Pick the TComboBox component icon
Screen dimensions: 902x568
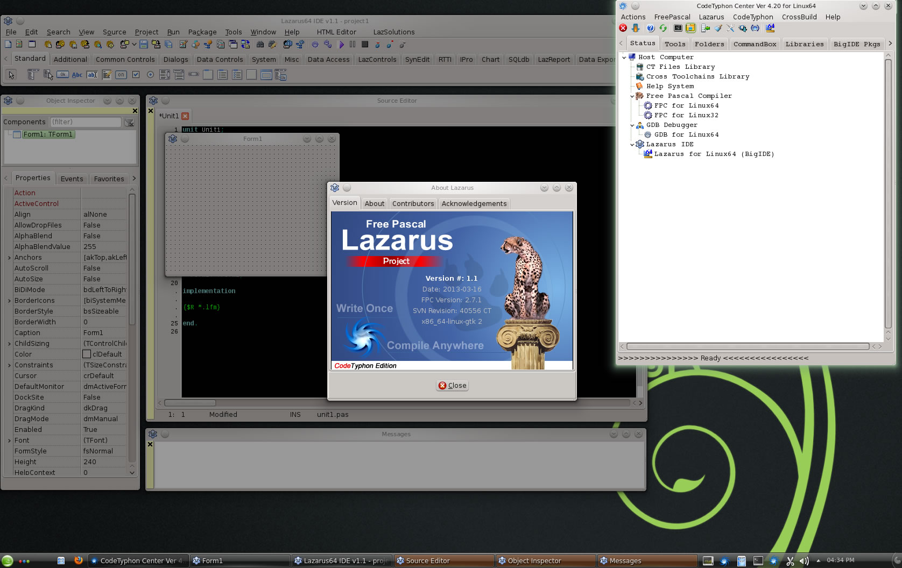[179, 75]
